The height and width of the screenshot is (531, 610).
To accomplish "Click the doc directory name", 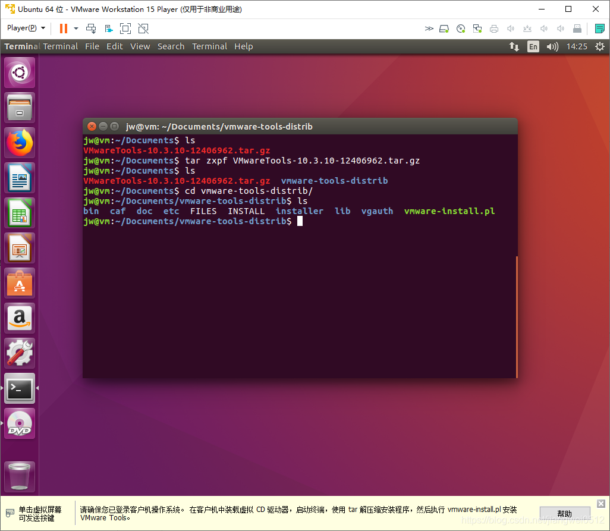I will pos(144,211).
